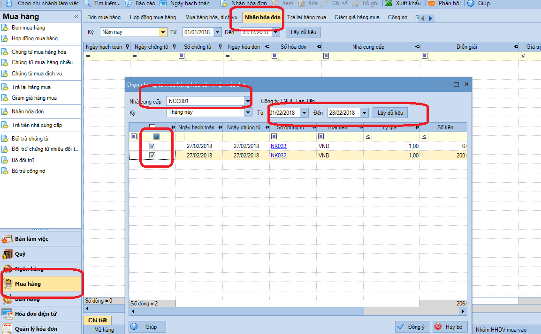
Task: Pin the Nhà cung cấp column
Action: coord(417,47)
